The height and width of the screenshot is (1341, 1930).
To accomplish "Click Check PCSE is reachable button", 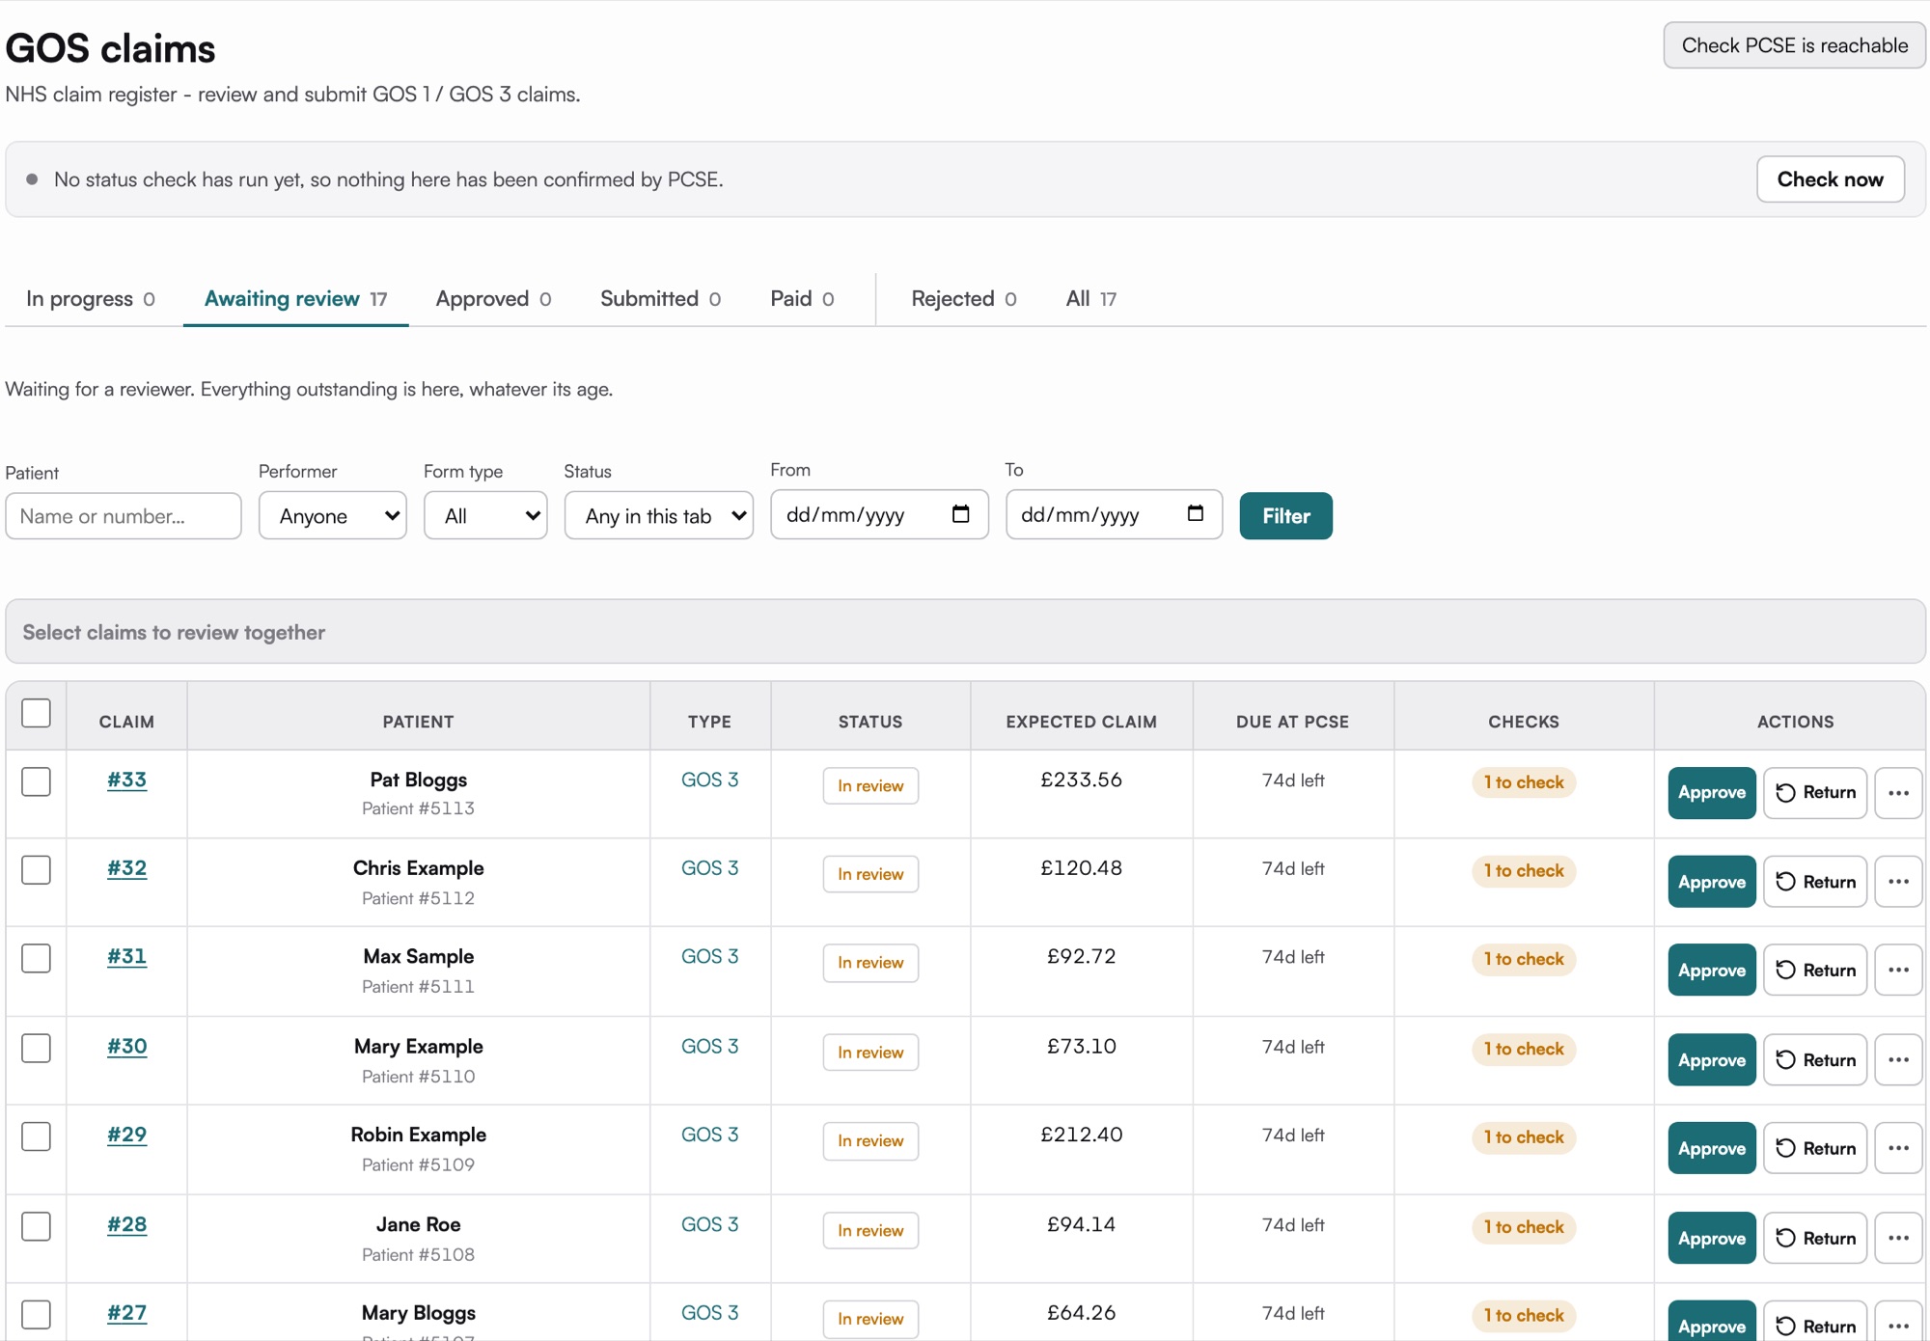I will pyautogui.click(x=1794, y=45).
